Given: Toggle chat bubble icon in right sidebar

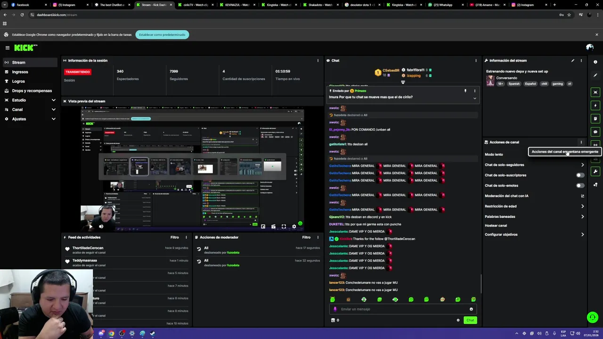Looking at the screenshot, I should coord(595,132).
